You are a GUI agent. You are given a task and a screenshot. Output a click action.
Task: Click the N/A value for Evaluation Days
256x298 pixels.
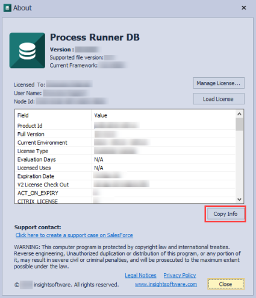99,160
